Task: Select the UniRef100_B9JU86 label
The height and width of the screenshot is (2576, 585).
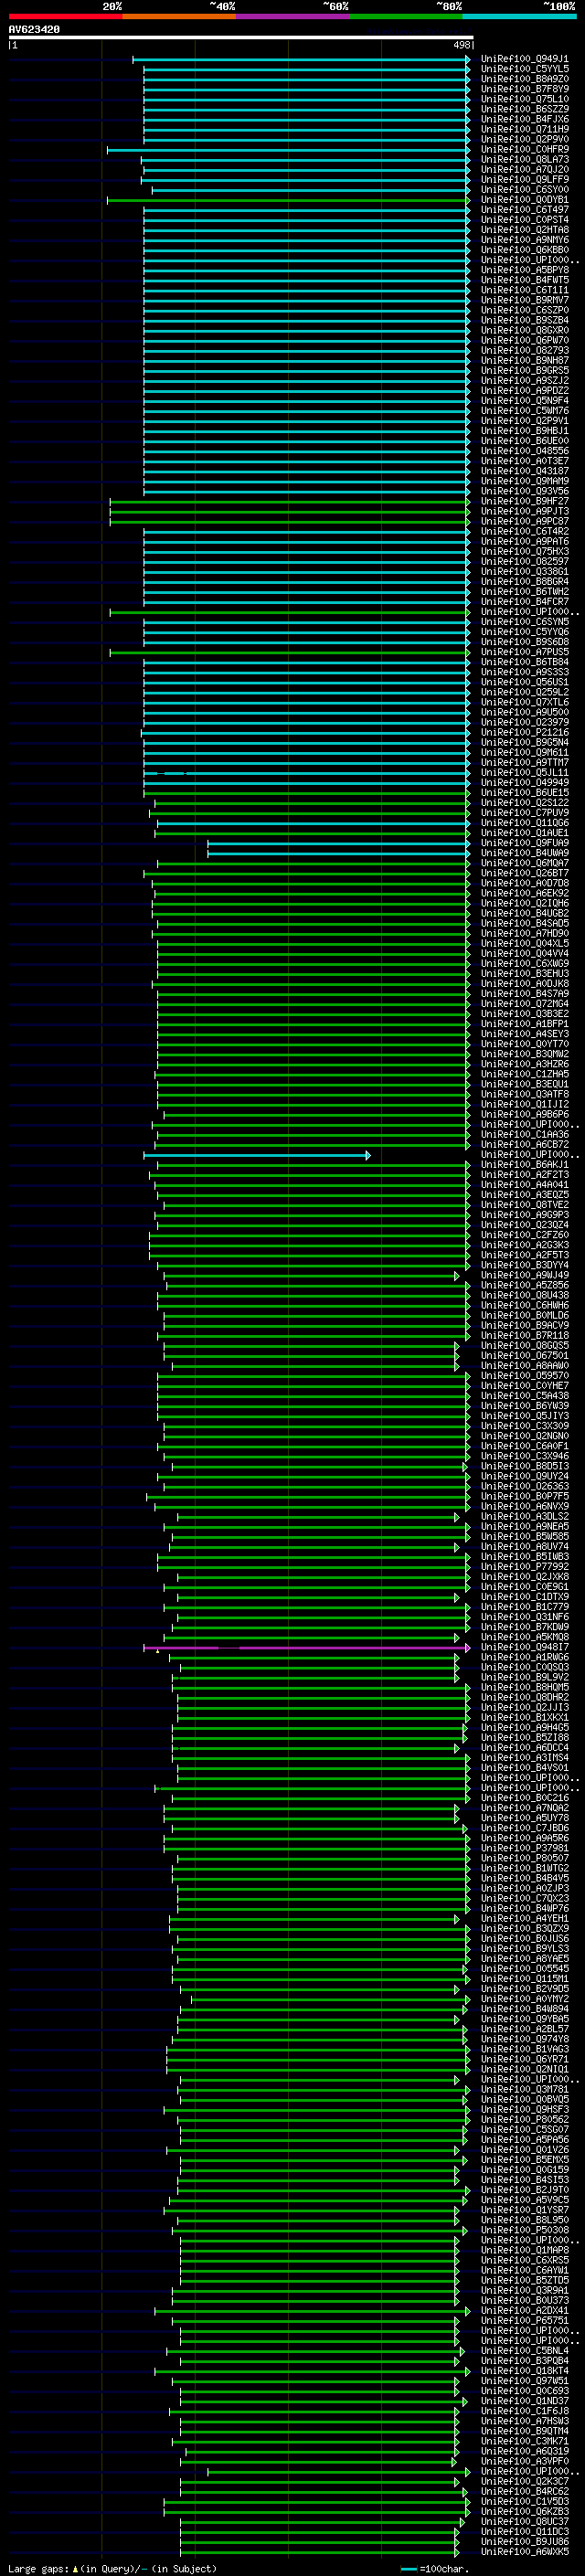Action: 524,2541
